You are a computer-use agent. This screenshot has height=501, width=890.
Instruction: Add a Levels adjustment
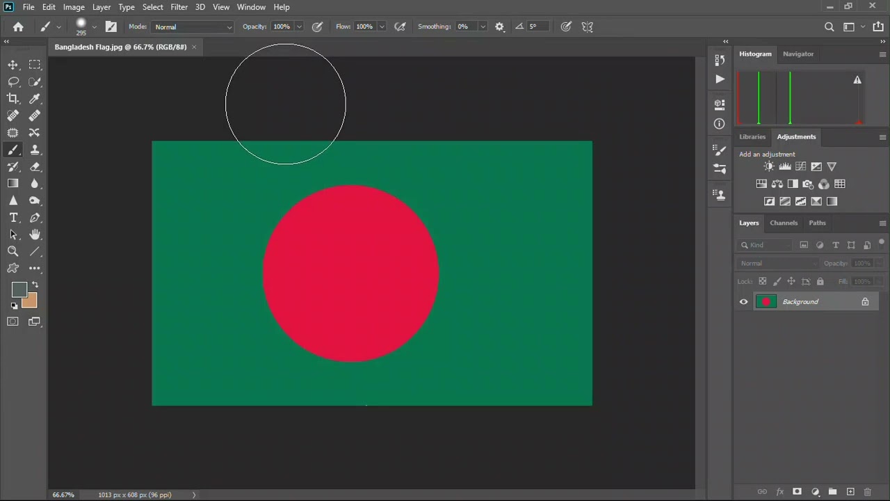[x=785, y=166]
